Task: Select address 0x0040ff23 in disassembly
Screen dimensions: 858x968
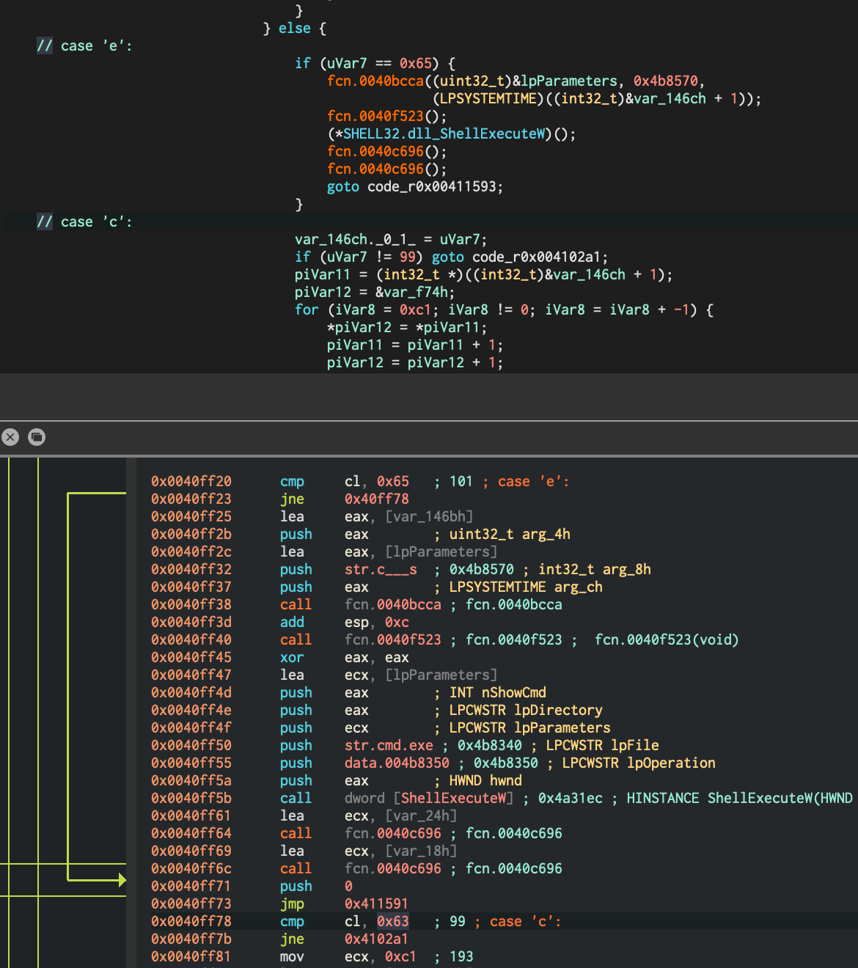Action: click(191, 499)
